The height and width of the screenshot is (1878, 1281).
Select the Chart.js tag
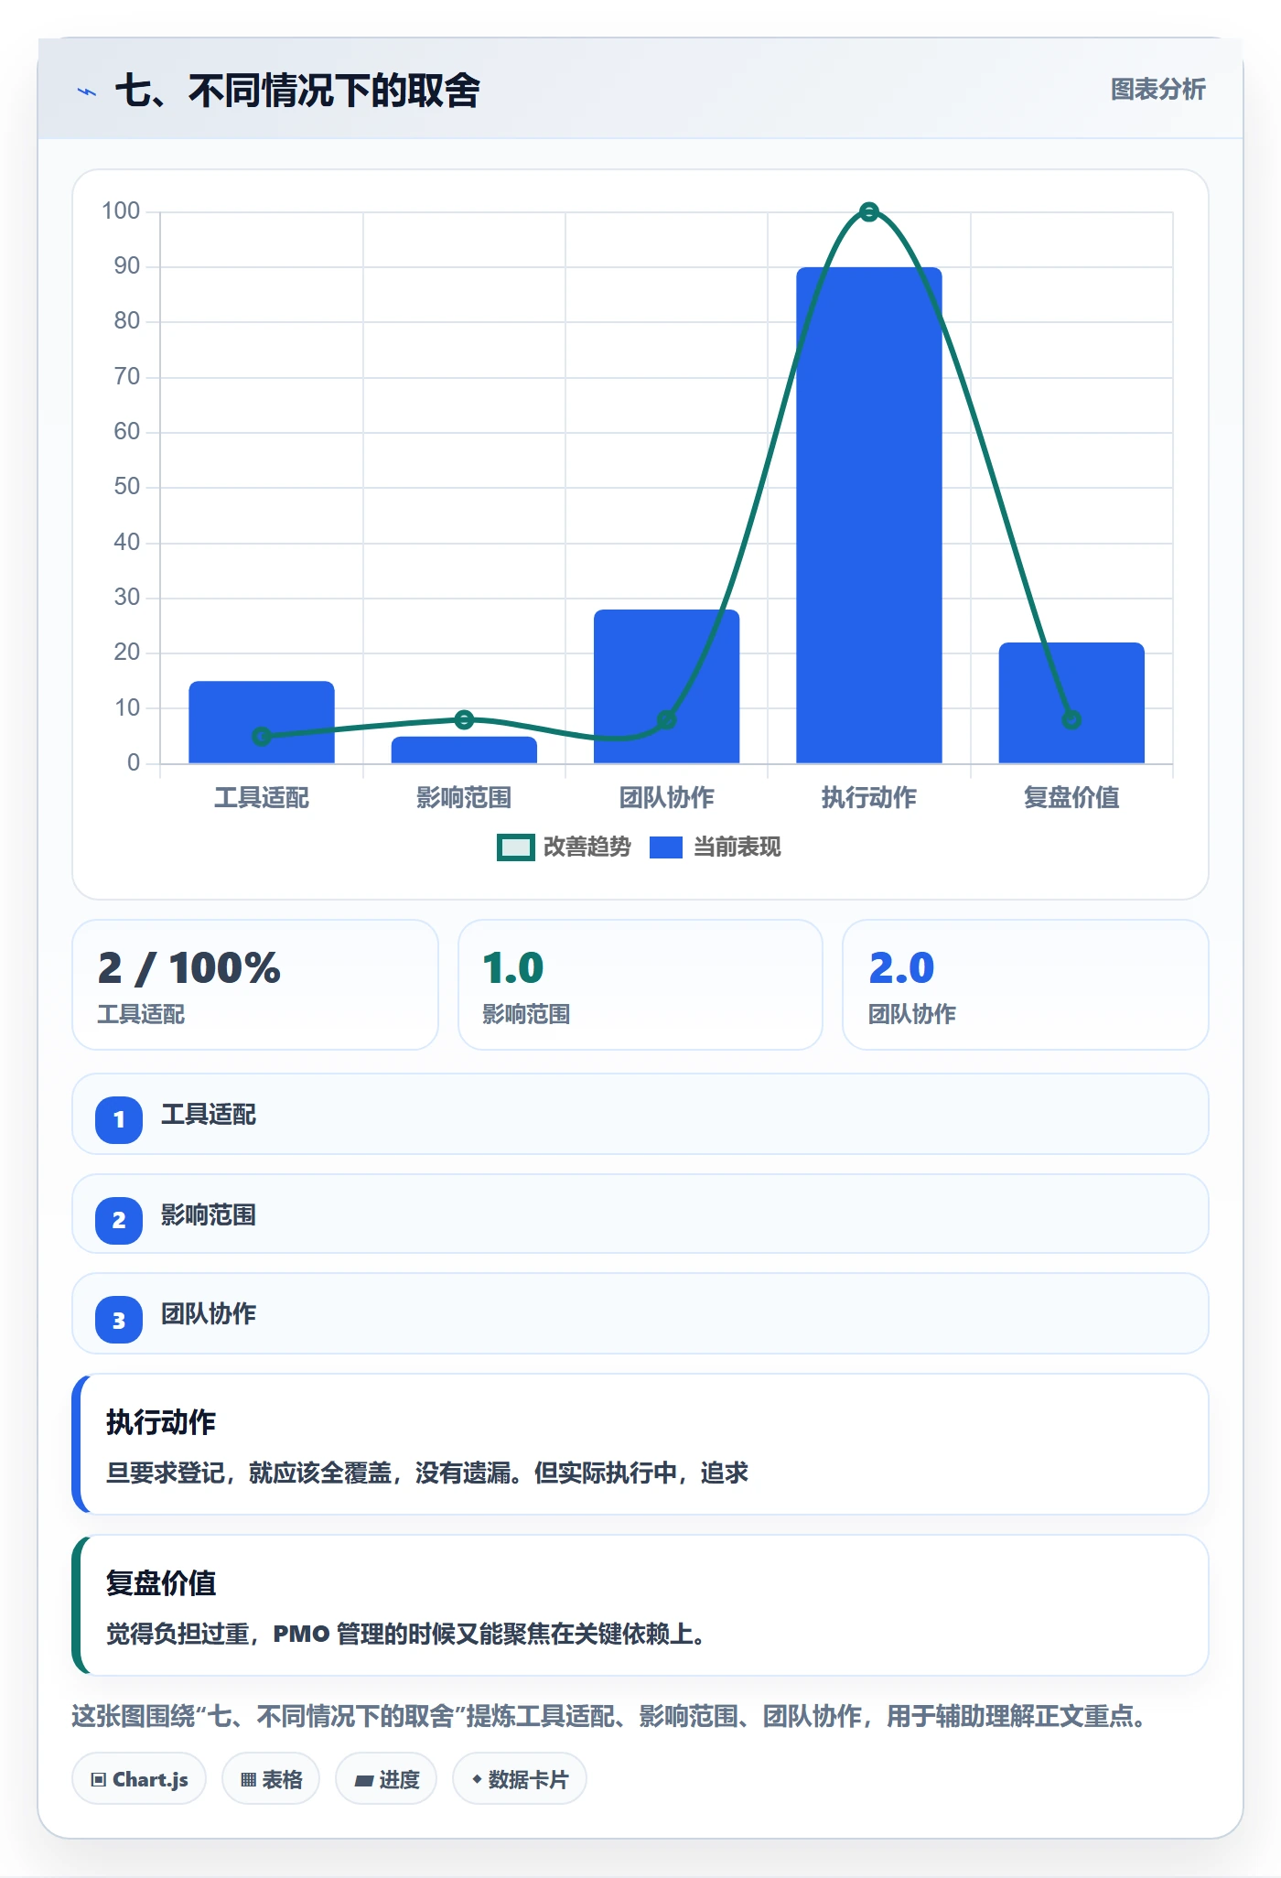point(139,1779)
